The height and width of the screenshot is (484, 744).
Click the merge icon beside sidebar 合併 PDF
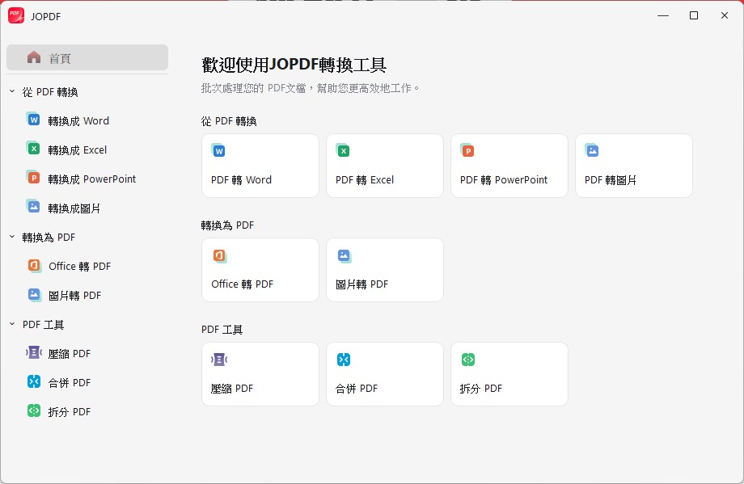click(34, 381)
